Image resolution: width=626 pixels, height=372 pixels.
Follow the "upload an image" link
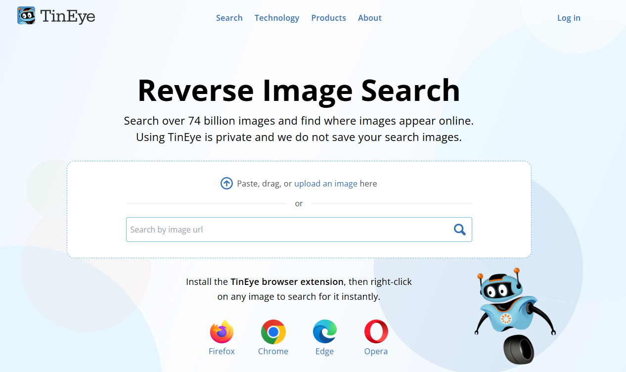325,184
